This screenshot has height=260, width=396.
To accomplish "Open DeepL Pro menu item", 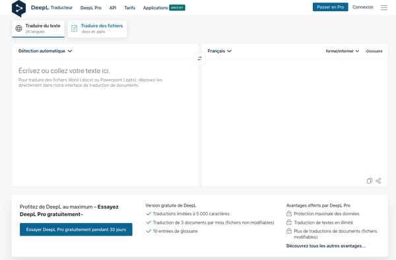I will click(x=91, y=8).
